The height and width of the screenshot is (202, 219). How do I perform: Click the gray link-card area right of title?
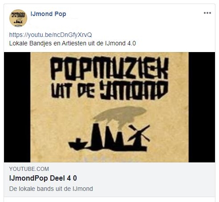(x=146, y=178)
